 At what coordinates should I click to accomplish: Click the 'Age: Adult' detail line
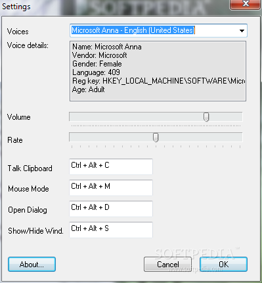pyautogui.click(x=89, y=90)
